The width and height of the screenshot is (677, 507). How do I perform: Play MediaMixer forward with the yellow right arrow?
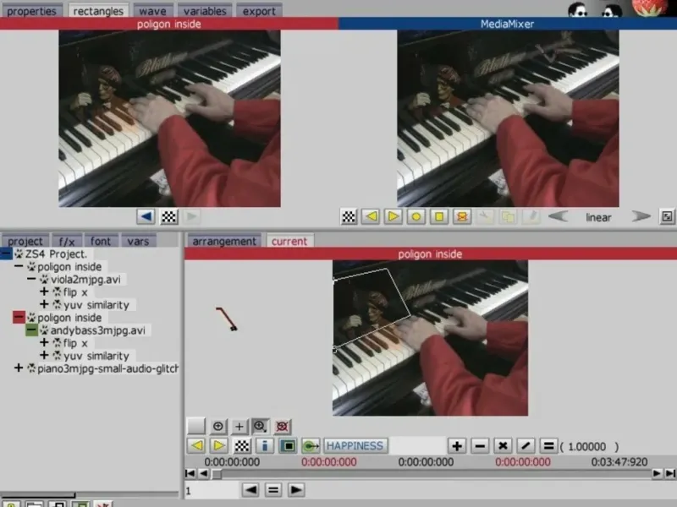click(394, 216)
